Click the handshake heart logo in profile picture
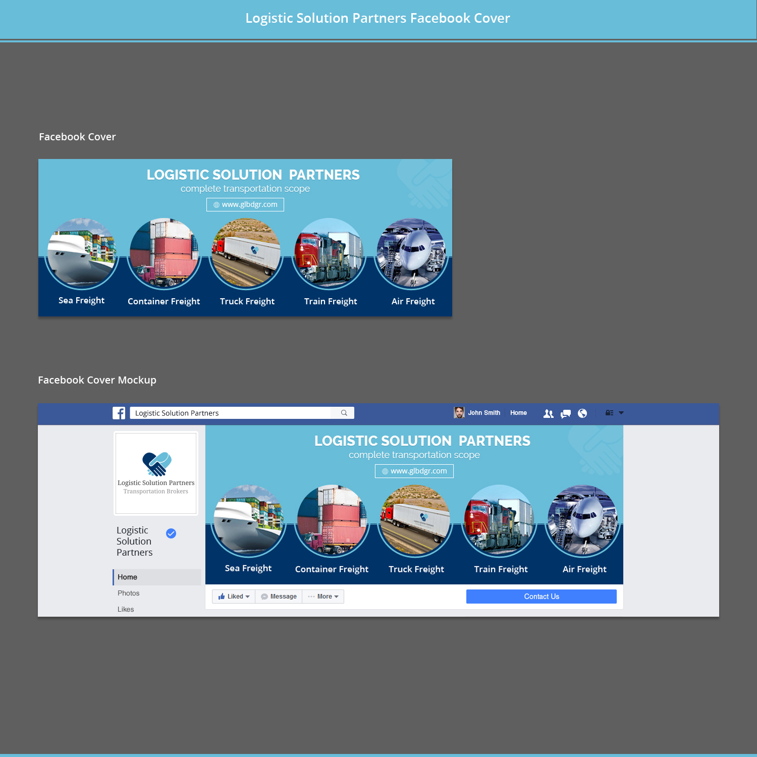757x757 pixels. [x=156, y=464]
